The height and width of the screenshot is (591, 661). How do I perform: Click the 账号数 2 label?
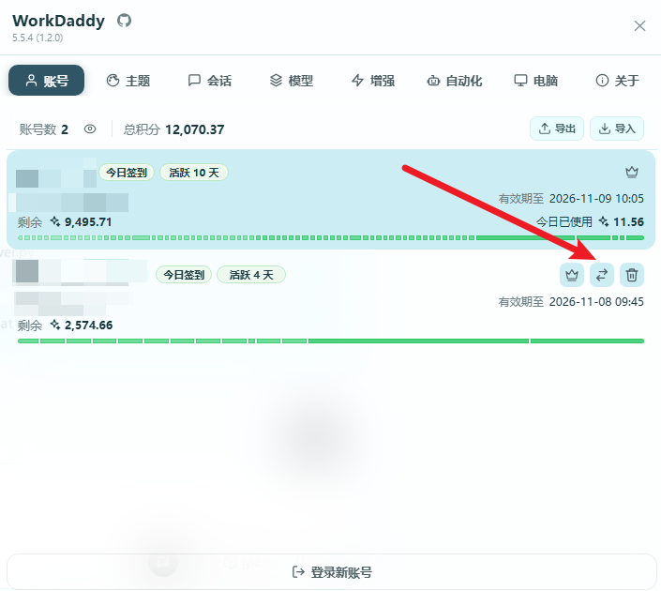[43, 129]
